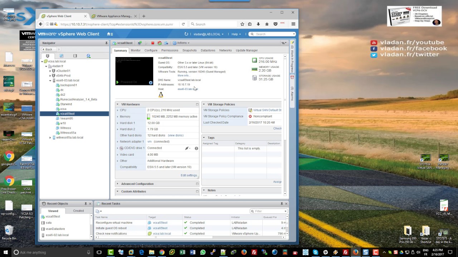Viewport: 458px width, 257px height.
Task: Open vladan@LAB.LOCAL user dropdown
Action: [x=208, y=34]
